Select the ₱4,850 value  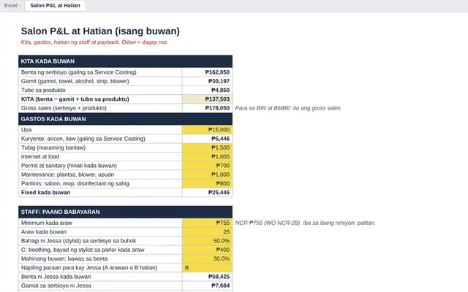pos(207,90)
